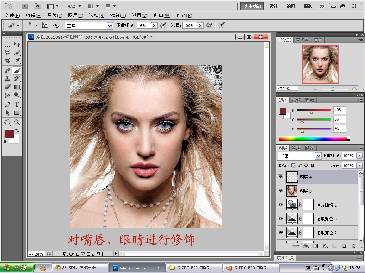Open the brush 模式 blend dropdown

(110, 26)
